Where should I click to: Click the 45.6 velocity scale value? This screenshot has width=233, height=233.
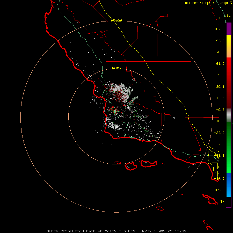[220, 75]
